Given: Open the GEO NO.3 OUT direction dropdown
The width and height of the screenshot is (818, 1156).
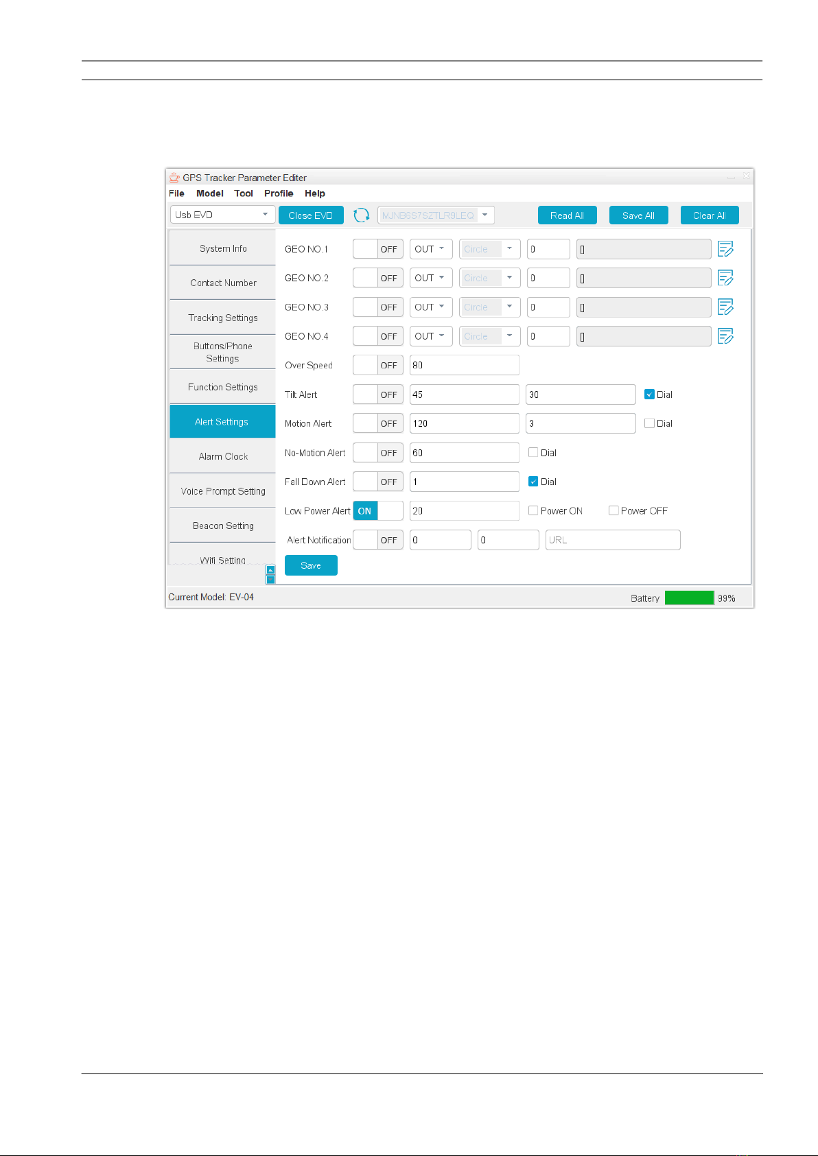Looking at the screenshot, I should coord(431,307).
